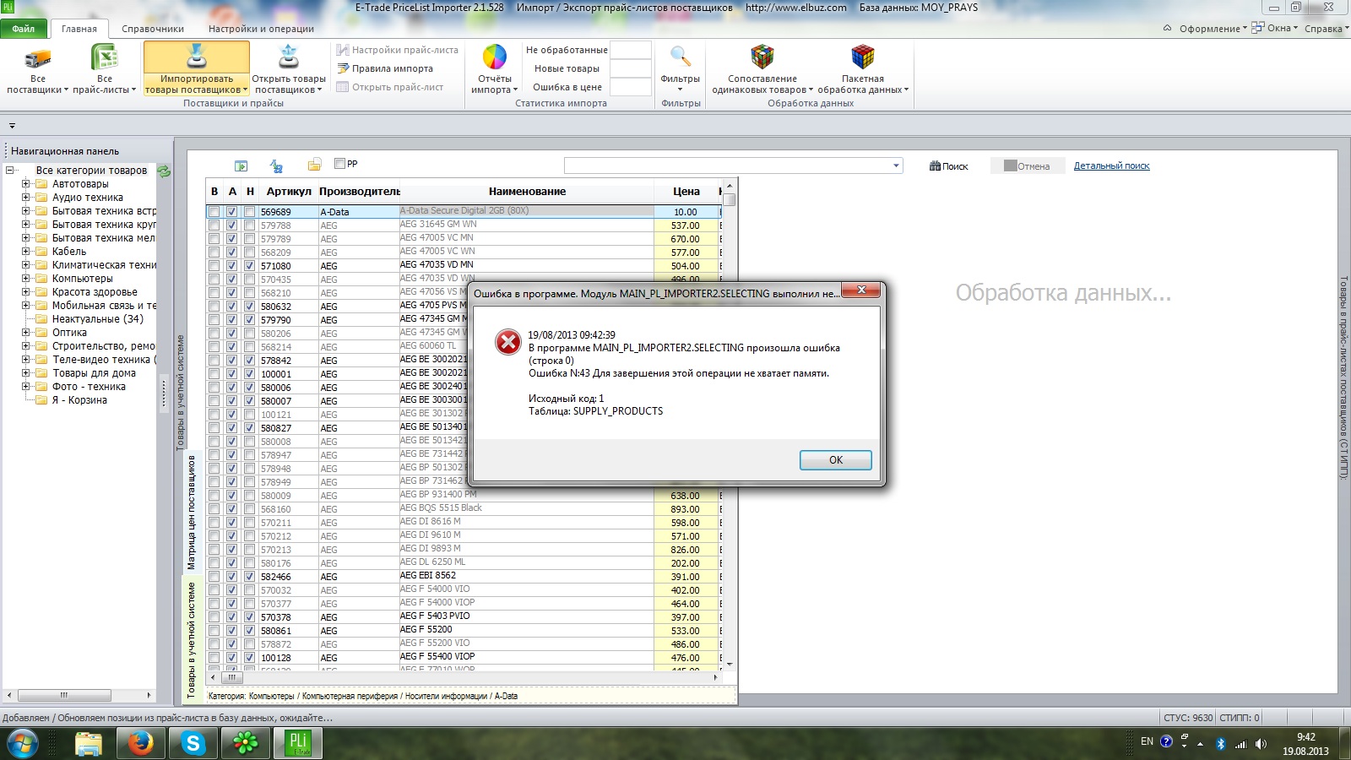This screenshot has height=760, width=1351.
Task: Open the Окна dropdown menu
Action: [1274, 28]
